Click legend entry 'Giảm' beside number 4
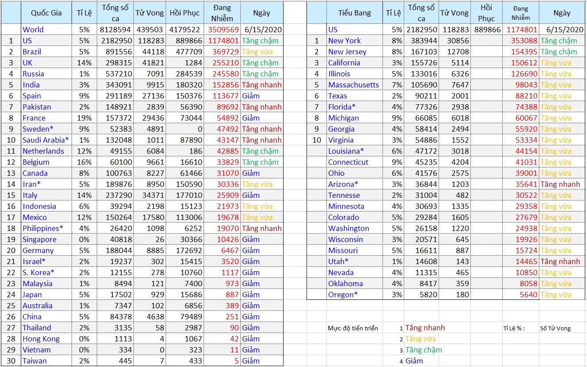The height and width of the screenshot is (367, 587). [x=414, y=361]
